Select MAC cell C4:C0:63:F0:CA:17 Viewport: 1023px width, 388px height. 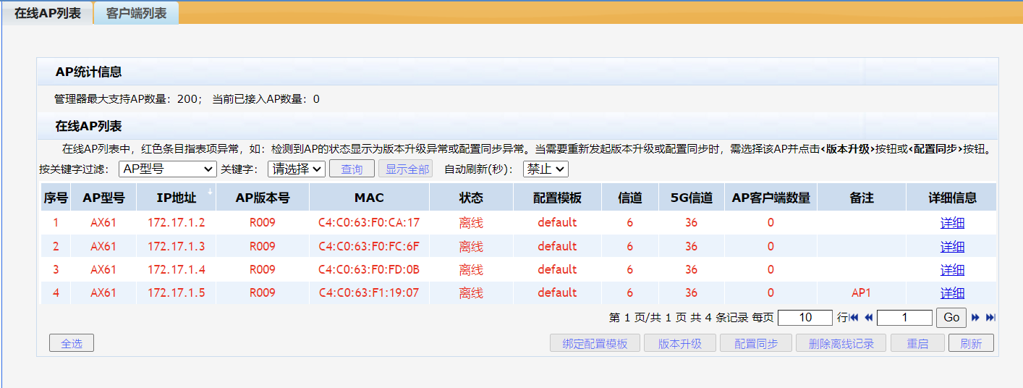[369, 223]
